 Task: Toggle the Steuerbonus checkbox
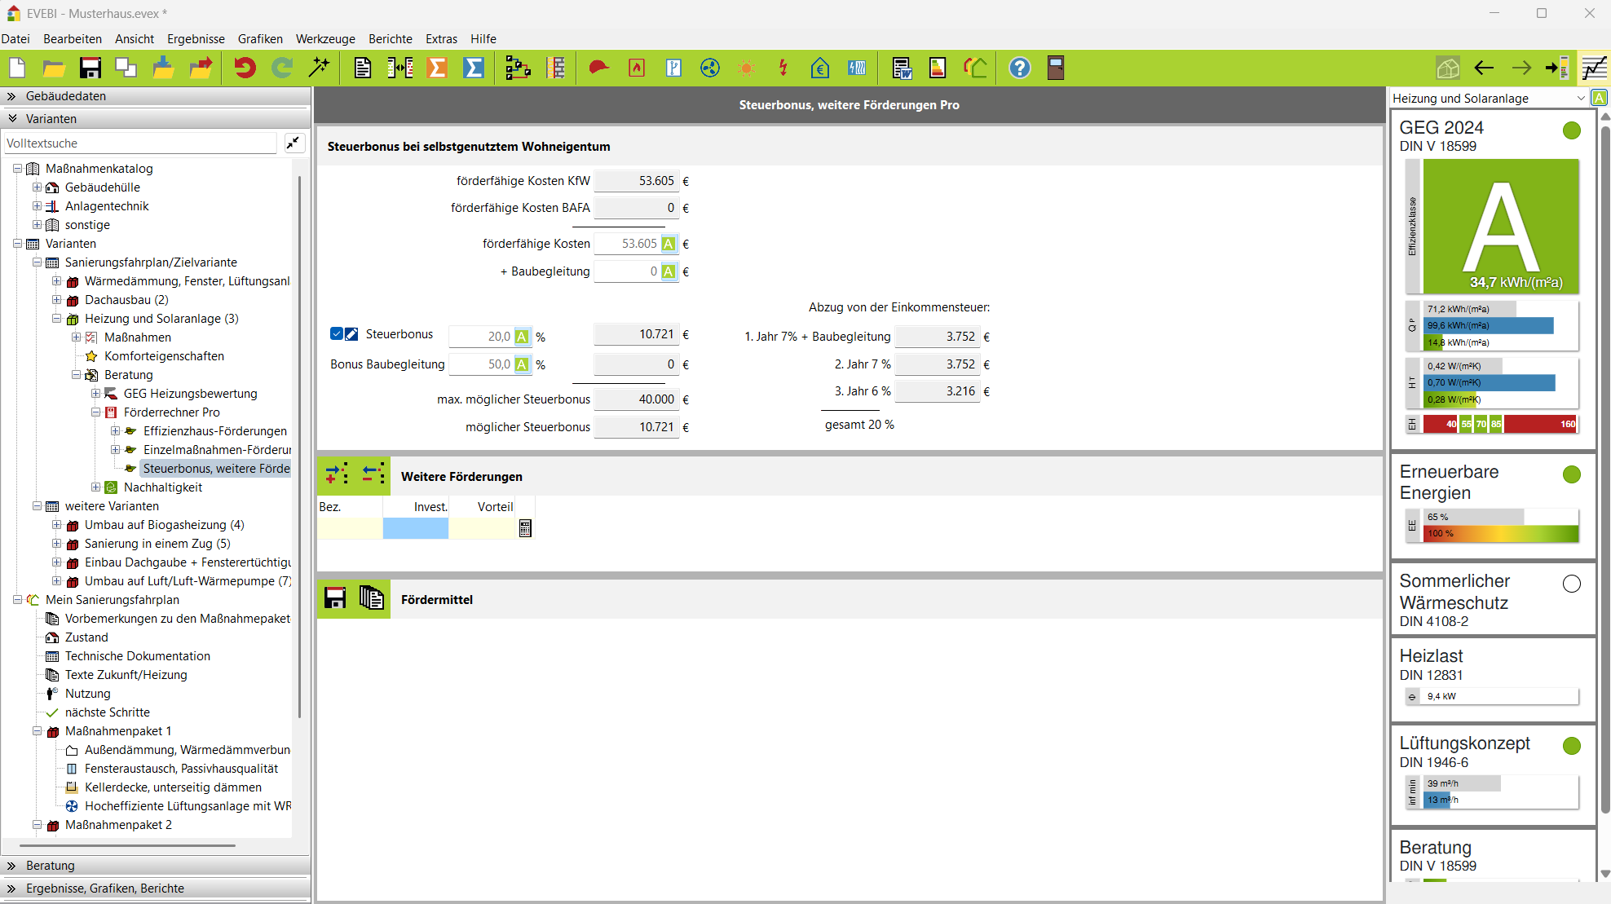pyautogui.click(x=336, y=333)
